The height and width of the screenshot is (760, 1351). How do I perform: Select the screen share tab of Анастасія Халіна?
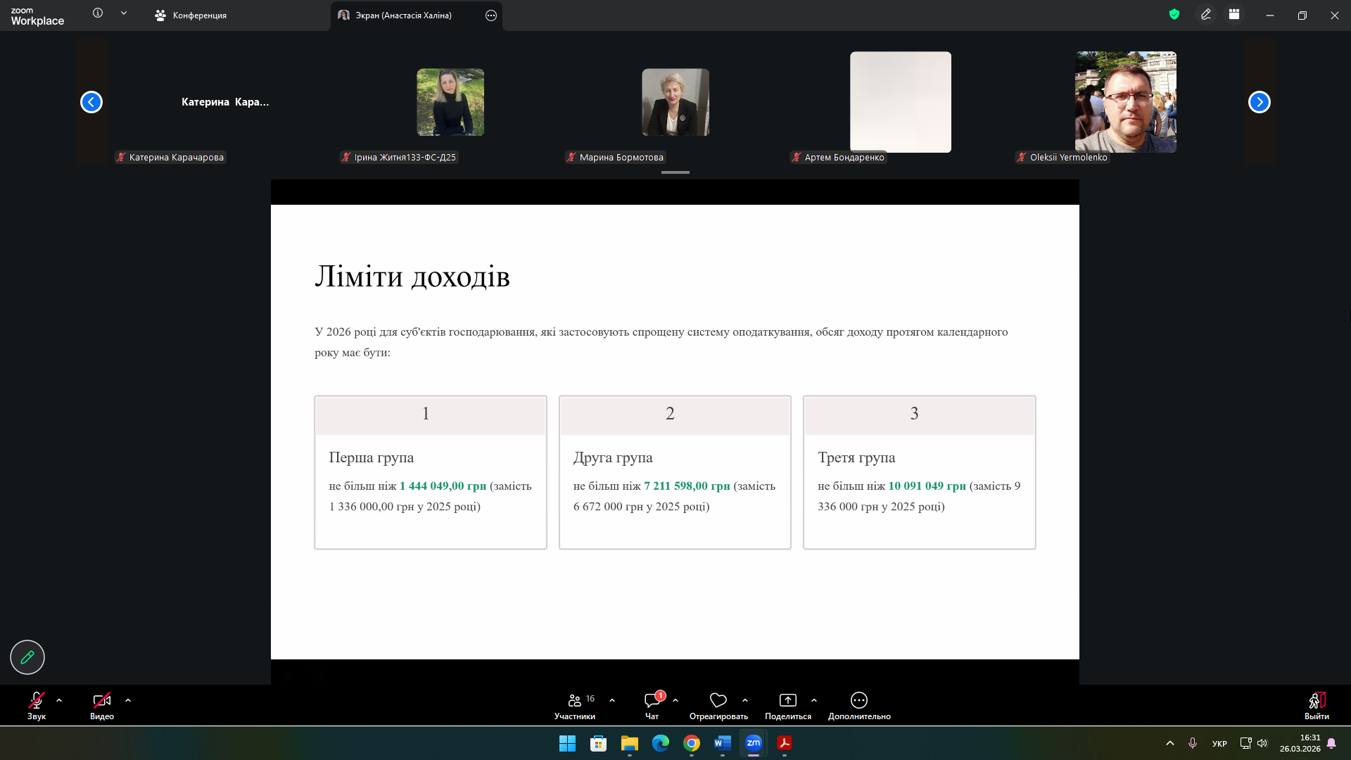pos(403,15)
